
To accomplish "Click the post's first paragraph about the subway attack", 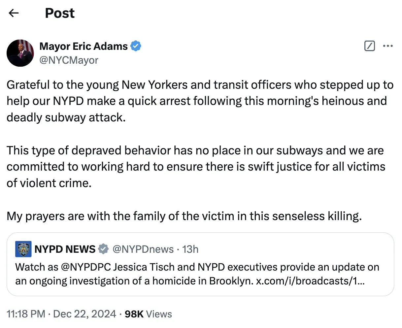I will click(198, 101).
